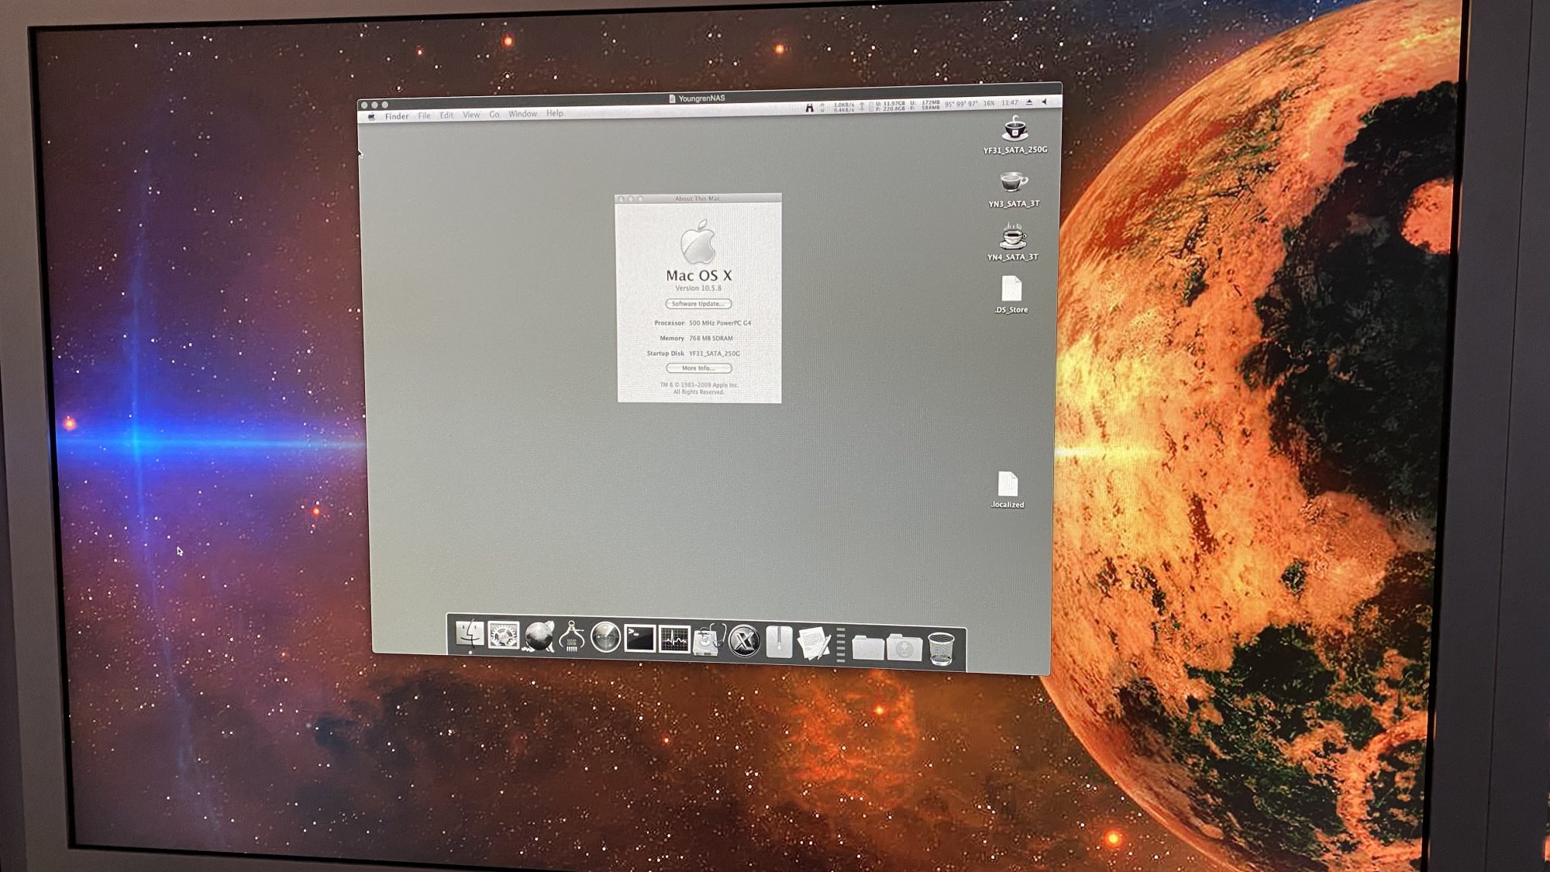
Task: Open the Window menu
Action: 523,114
